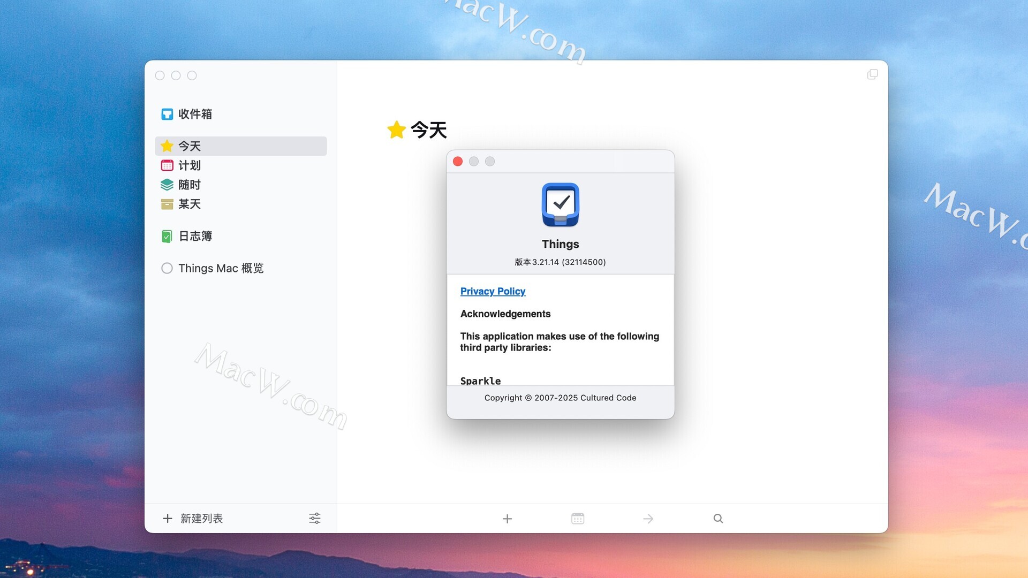Screen dimensions: 1028x578
Task: Click the green logbook icon
Action: tap(167, 236)
